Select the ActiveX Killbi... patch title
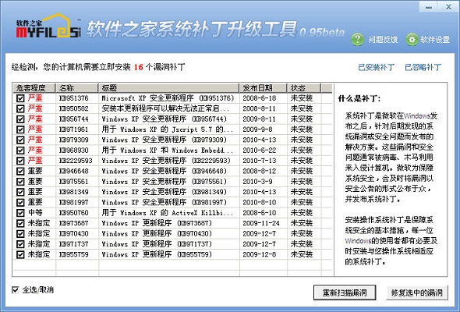Screen dimensions: 460x312 point(167,213)
